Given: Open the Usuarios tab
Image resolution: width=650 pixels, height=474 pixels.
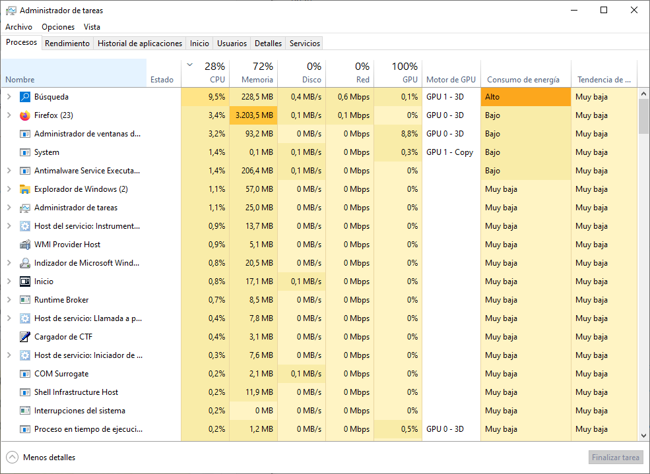Looking at the screenshot, I should tap(232, 44).
